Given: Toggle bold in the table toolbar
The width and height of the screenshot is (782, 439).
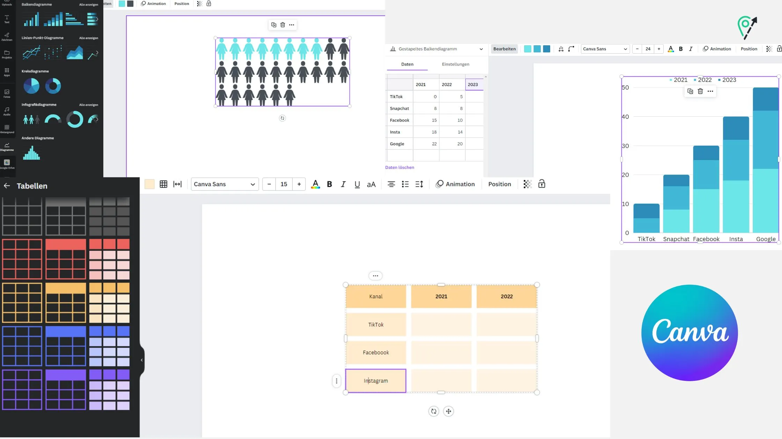Looking at the screenshot, I should click(329, 184).
